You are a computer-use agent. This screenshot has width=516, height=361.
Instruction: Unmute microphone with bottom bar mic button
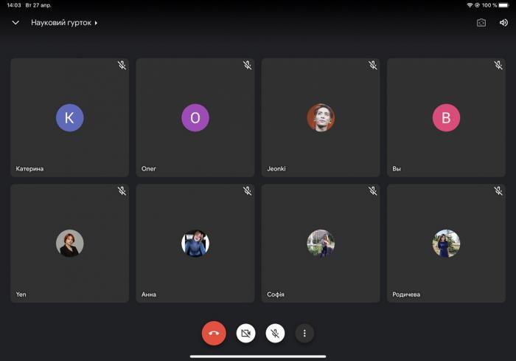275,334
